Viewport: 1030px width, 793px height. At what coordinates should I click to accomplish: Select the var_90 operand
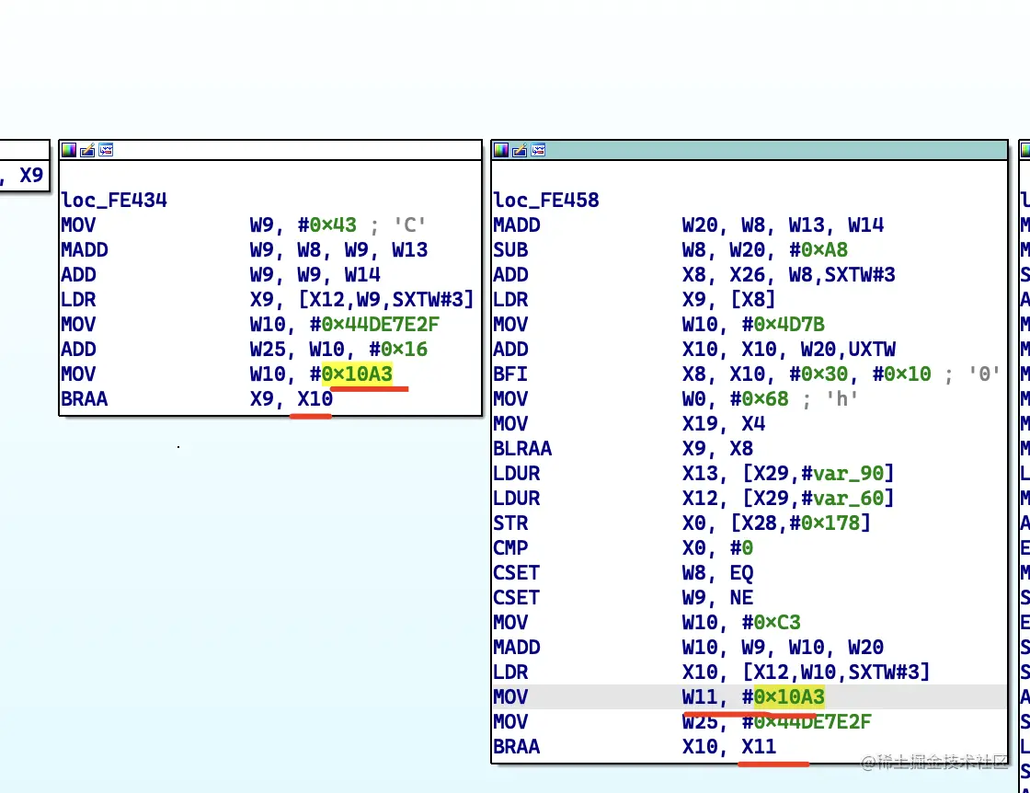847,474
